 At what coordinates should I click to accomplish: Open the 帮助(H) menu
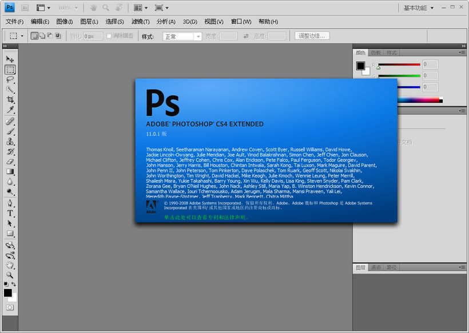pyautogui.click(x=268, y=22)
